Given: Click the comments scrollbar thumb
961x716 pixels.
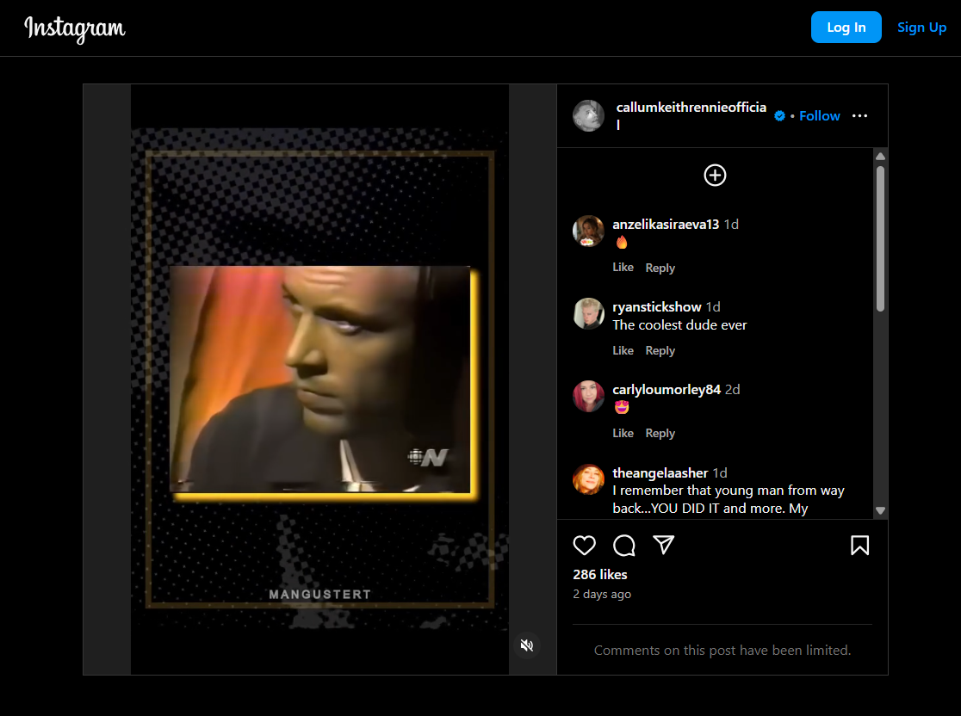Looking at the screenshot, I should point(880,239).
